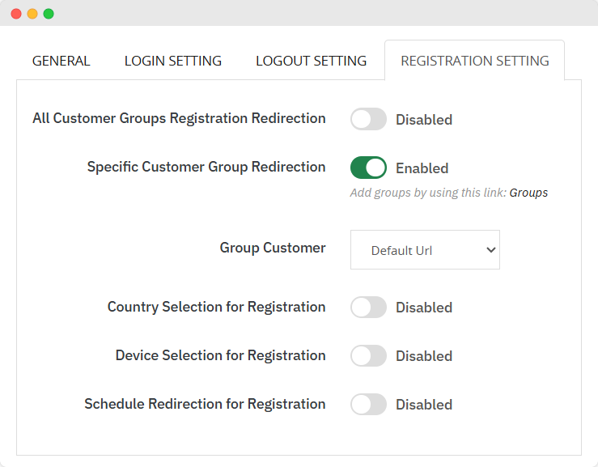The image size is (598, 467).
Task: Enable All Customer Groups Registration Redirection toggle
Action: [x=368, y=119]
